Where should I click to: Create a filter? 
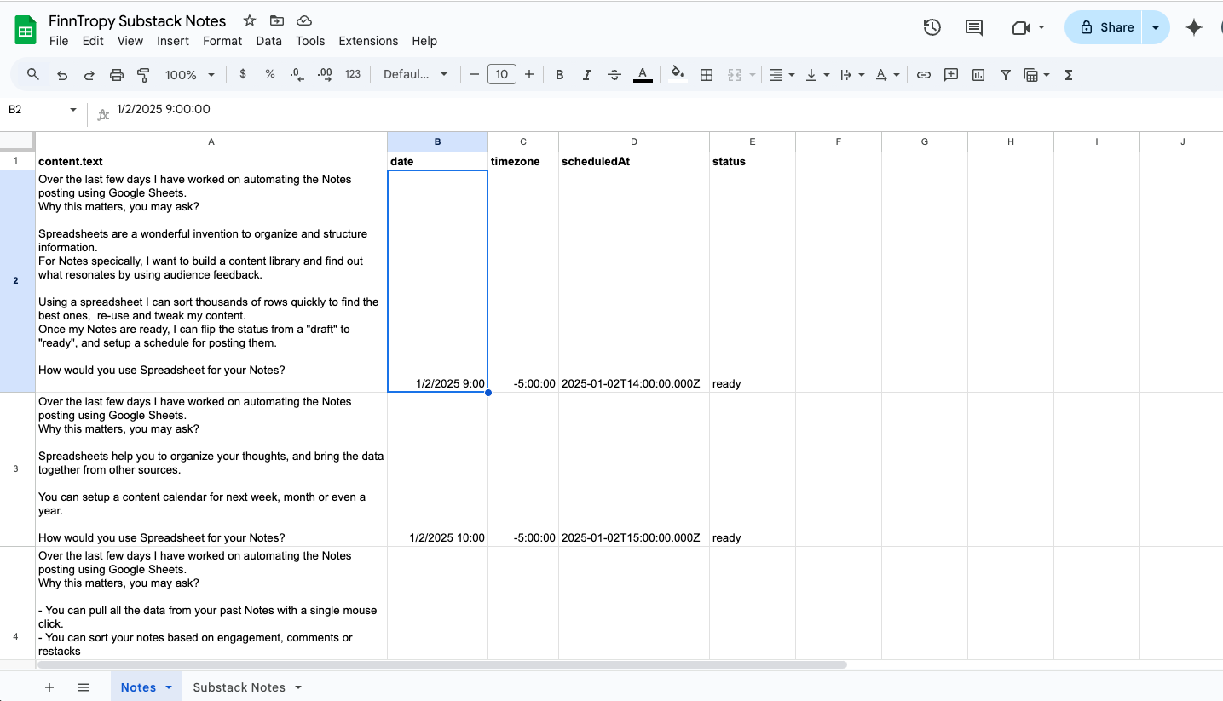1006,75
